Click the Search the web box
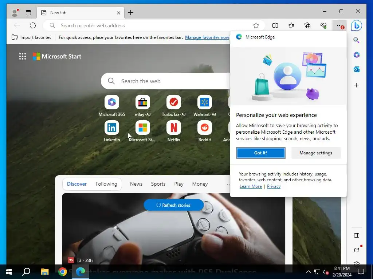 pyautogui.click(x=166, y=81)
